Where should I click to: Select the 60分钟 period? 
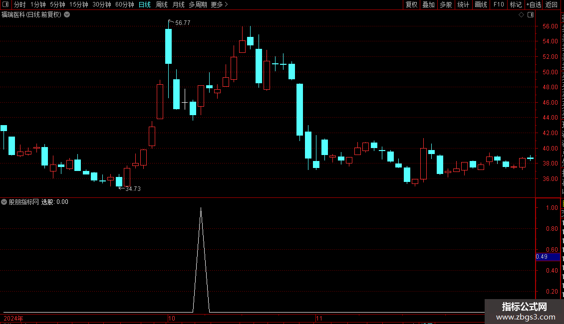(x=124, y=4)
